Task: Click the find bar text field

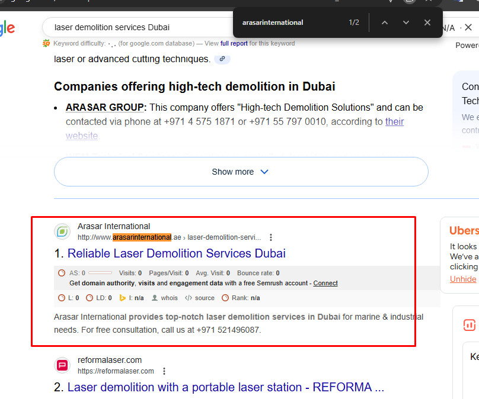Action: [290, 22]
